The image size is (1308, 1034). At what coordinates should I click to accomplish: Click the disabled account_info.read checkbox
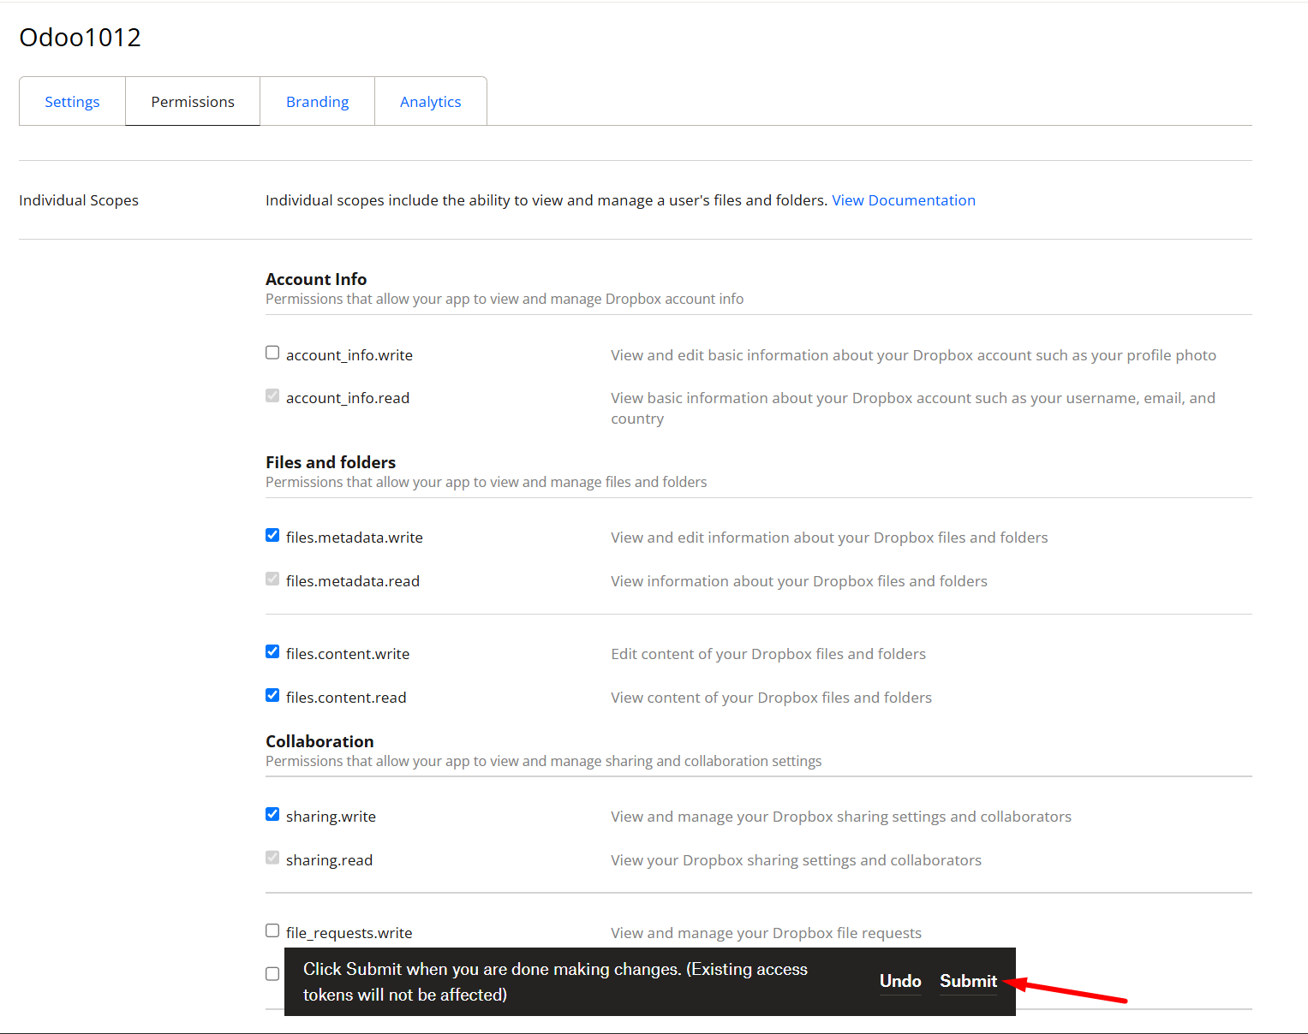tap(272, 395)
